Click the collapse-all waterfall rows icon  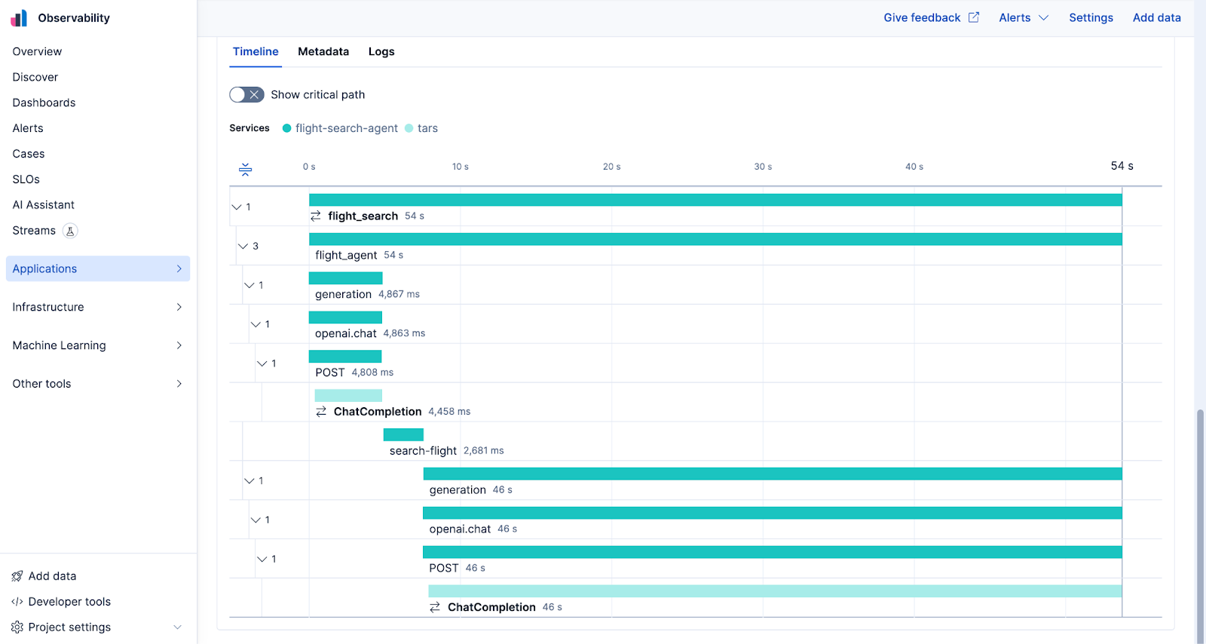(x=245, y=170)
